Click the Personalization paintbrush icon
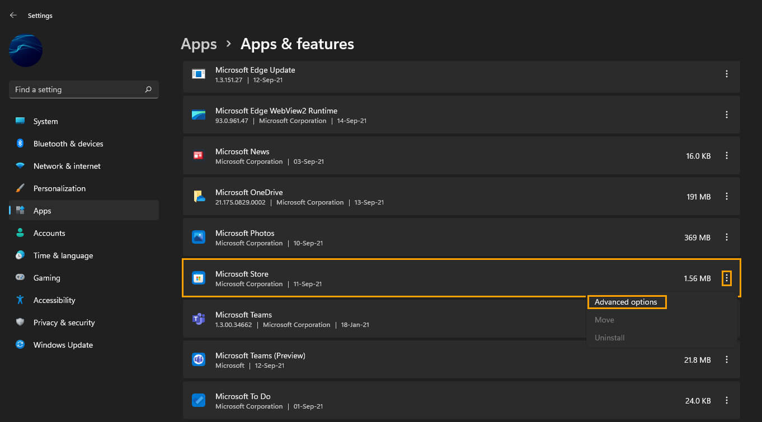762x422 pixels. tap(20, 188)
